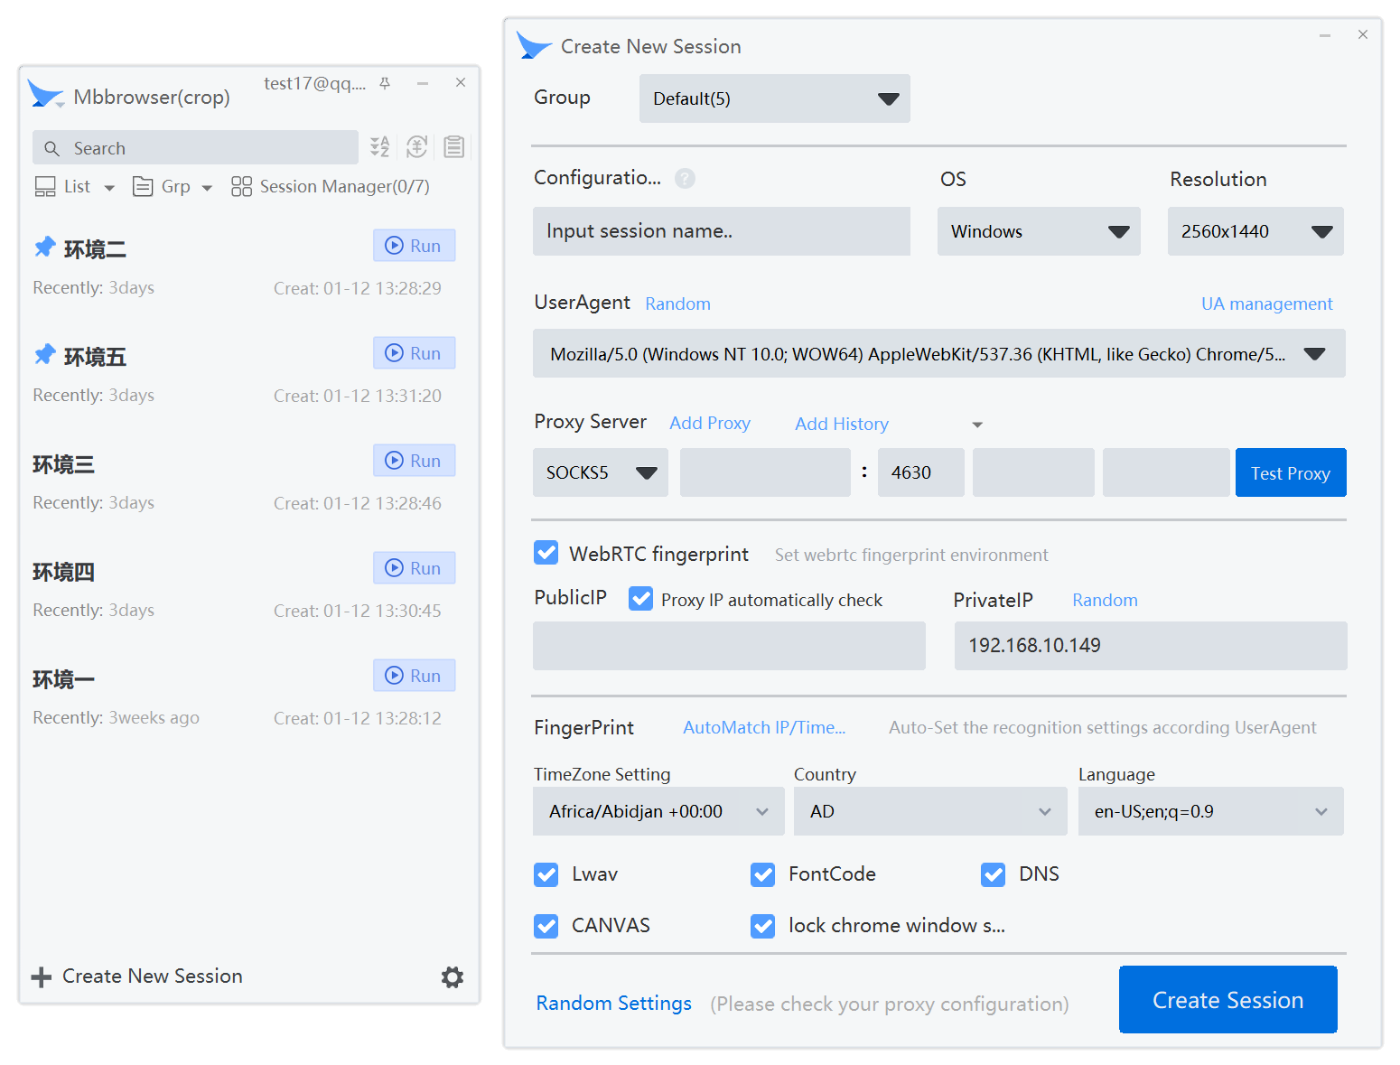Click the pin icon next to 环境五
The width and height of the screenshot is (1400, 1065).
coord(44,354)
